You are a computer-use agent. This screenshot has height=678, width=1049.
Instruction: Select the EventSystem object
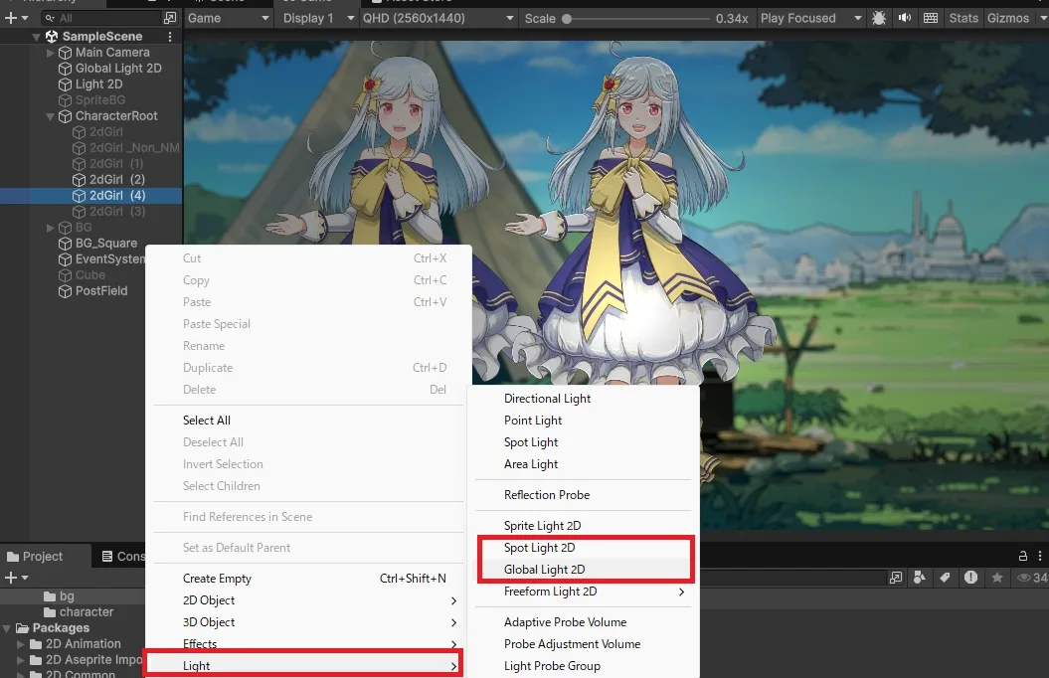pyautogui.click(x=110, y=258)
